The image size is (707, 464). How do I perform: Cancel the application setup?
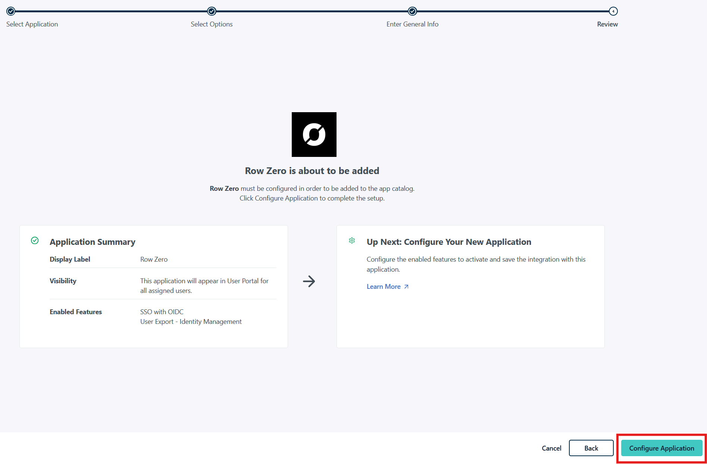(551, 448)
